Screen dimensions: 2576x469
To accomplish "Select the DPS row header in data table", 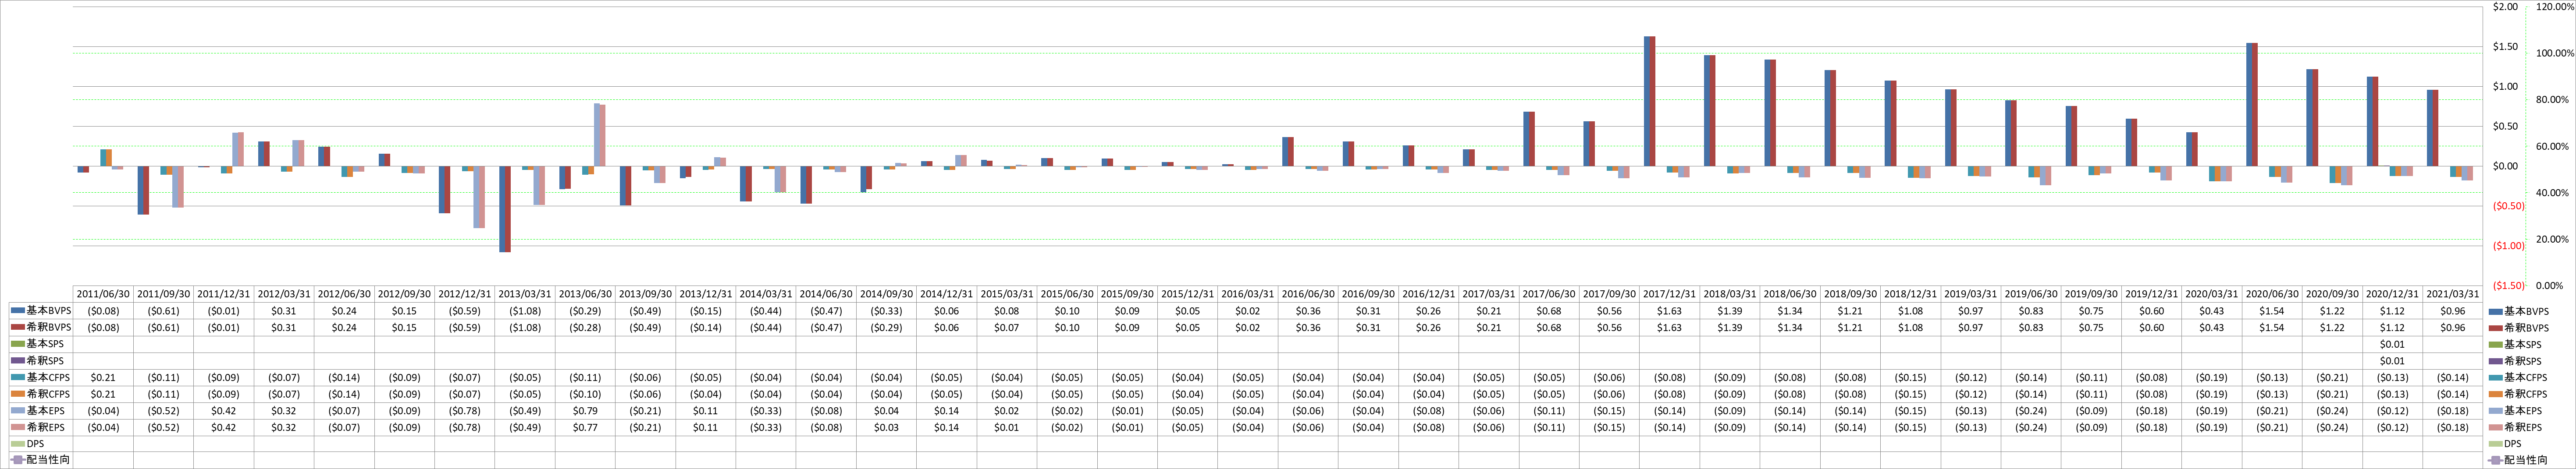I will click(x=41, y=444).
